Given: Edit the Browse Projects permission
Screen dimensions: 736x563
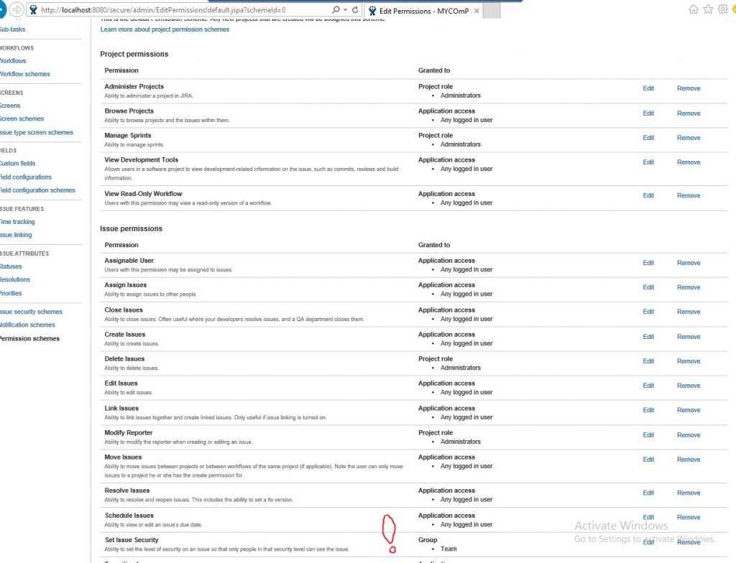Looking at the screenshot, I should (x=648, y=113).
